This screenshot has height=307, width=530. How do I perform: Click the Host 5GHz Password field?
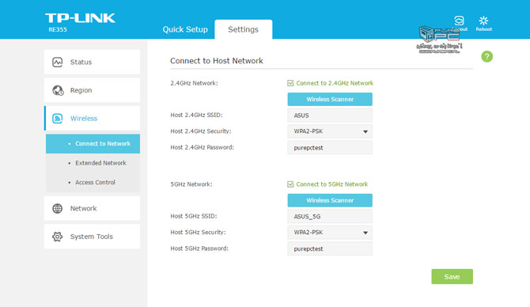click(330, 249)
